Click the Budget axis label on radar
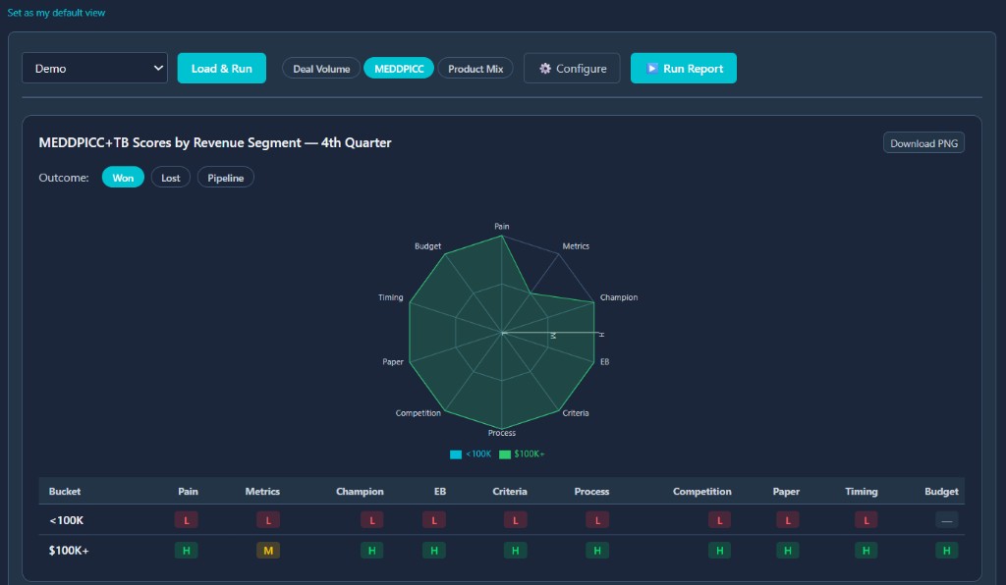 (x=427, y=246)
